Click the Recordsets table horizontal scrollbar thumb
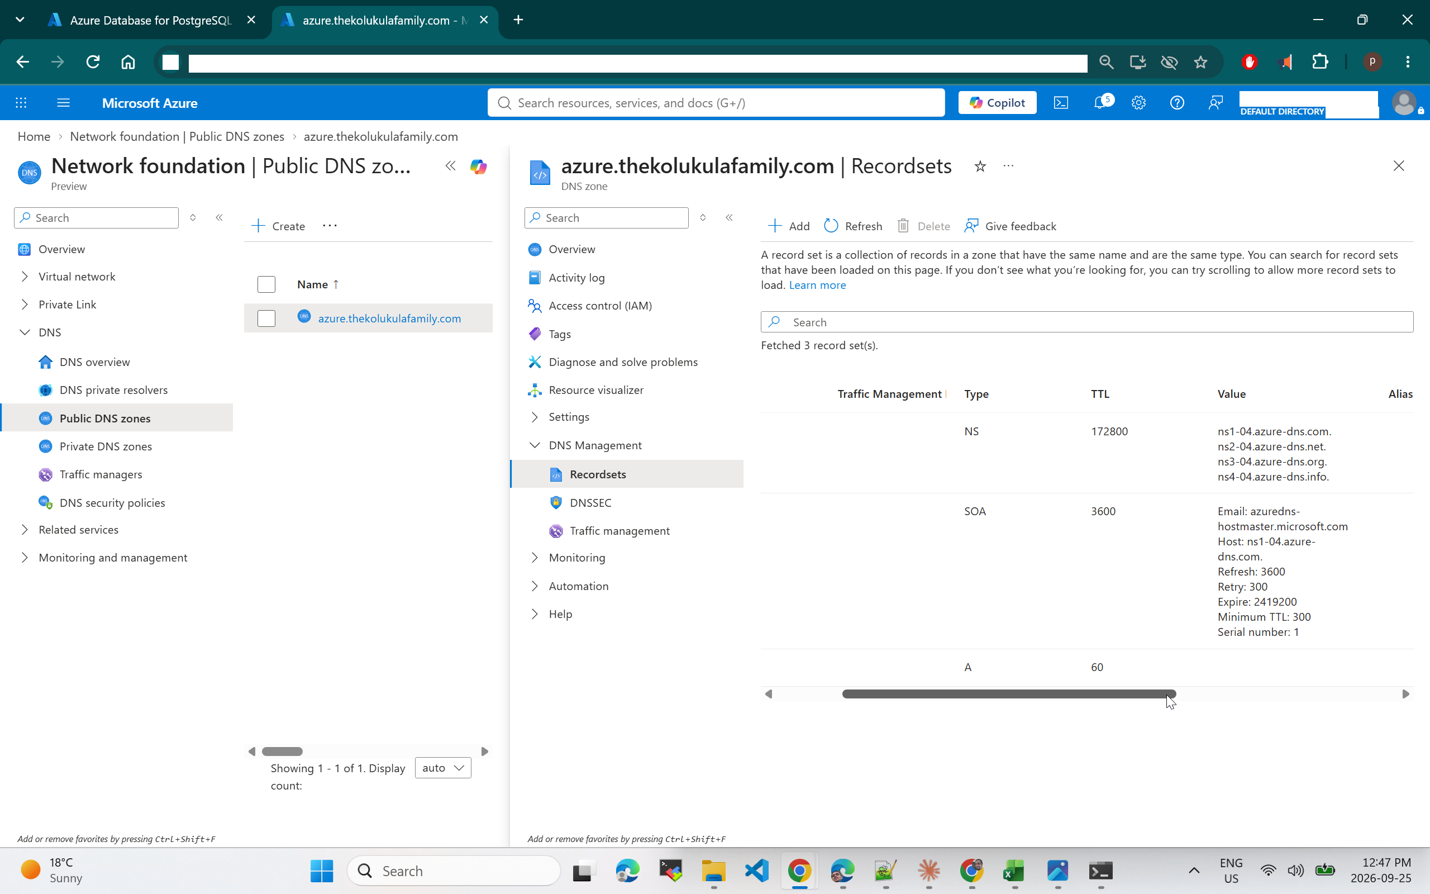 pos(1009,693)
